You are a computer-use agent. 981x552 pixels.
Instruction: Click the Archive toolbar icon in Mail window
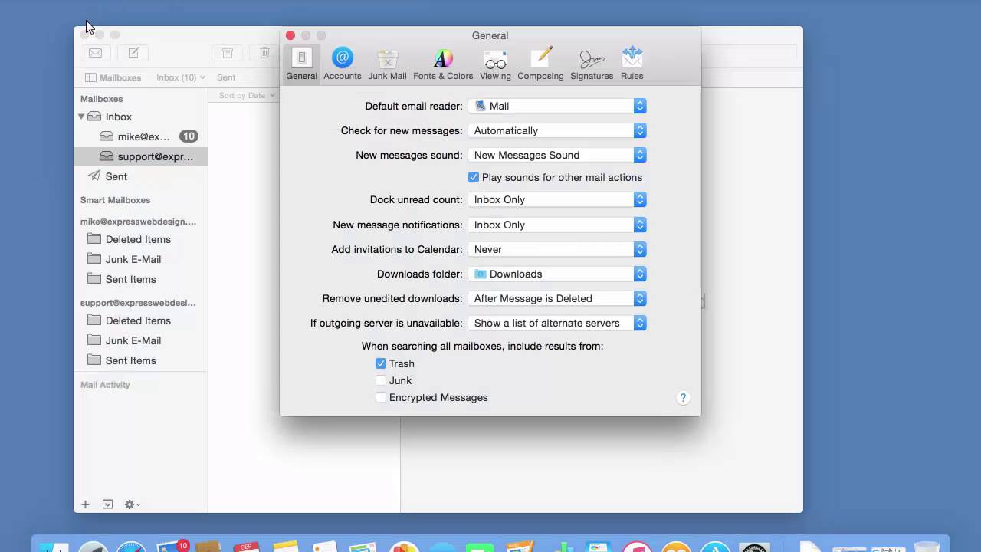pyautogui.click(x=228, y=53)
